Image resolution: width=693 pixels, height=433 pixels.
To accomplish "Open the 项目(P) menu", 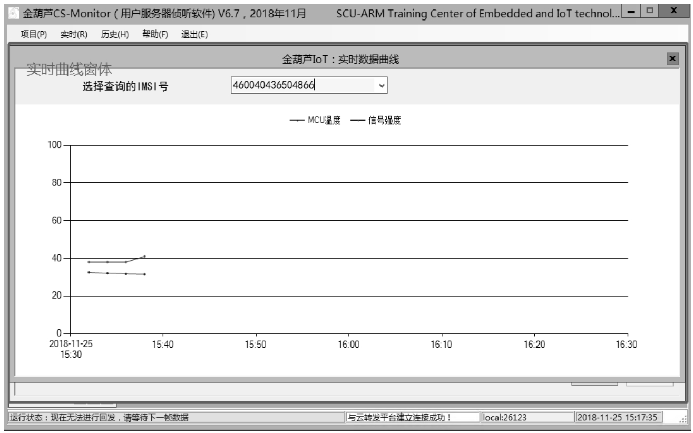I will [x=34, y=35].
